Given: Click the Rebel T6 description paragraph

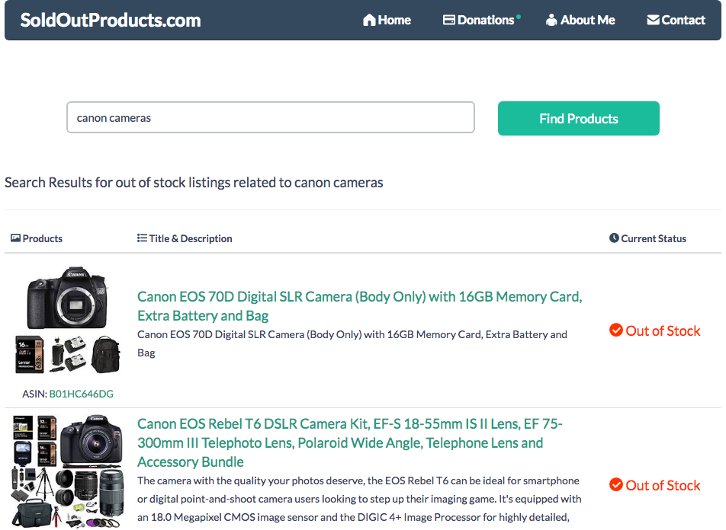Looking at the screenshot, I should [359, 500].
